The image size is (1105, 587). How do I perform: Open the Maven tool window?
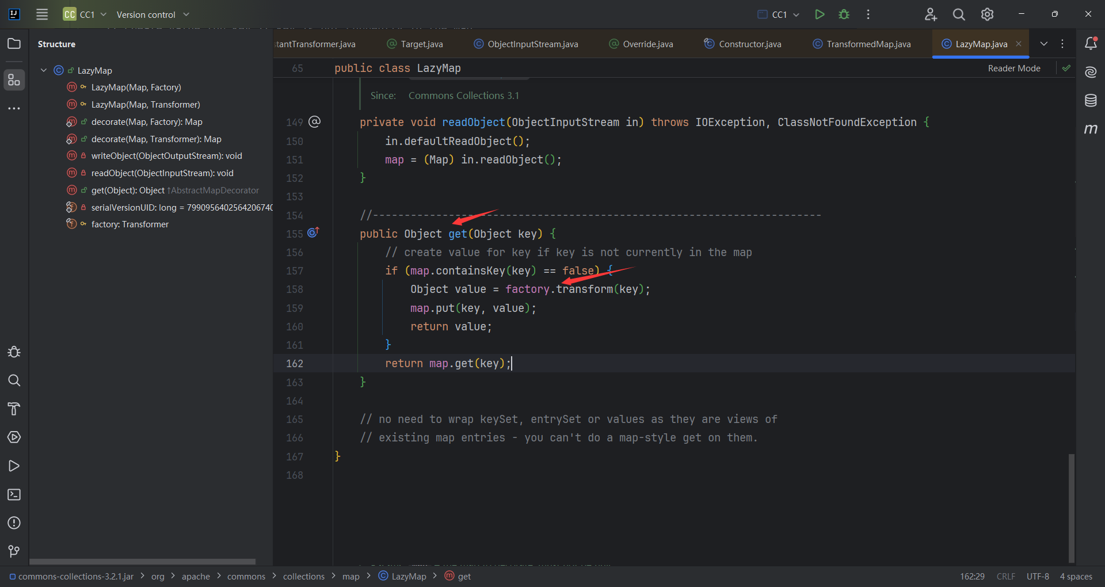[x=1091, y=129]
